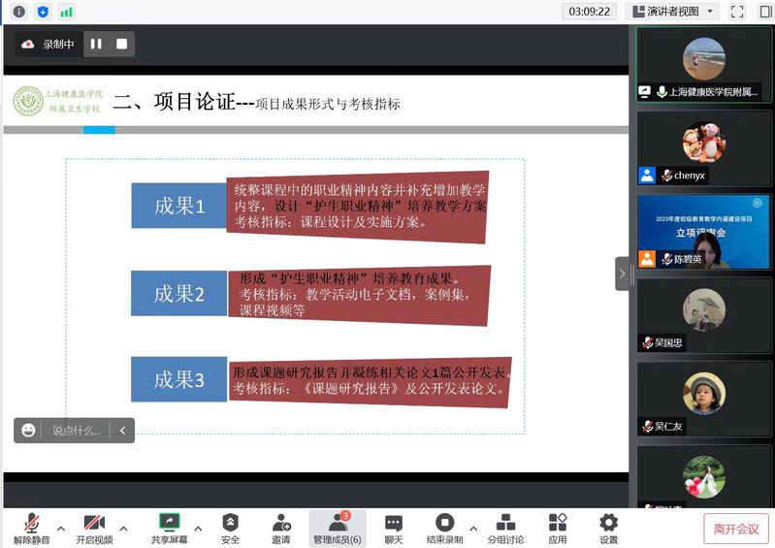Viewport: 775px width, 548px height.
Task: Open the 应用 apps panel
Action: pyautogui.click(x=558, y=529)
